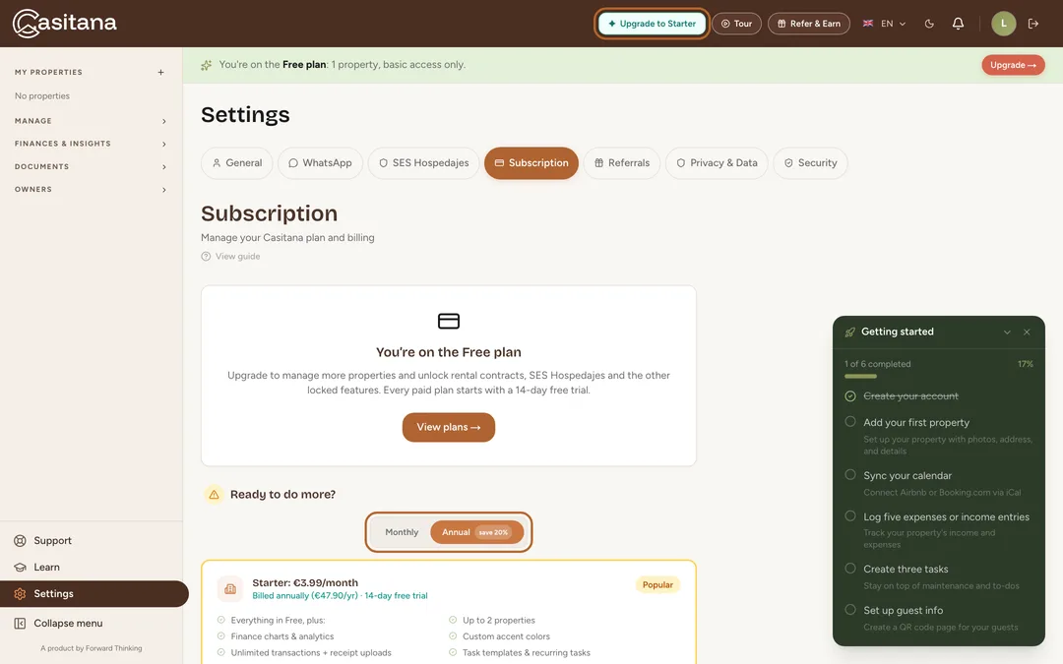Image resolution: width=1063 pixels, height=664 pixels.
Task: Open Refer & Earn
Action: point(809,24)
